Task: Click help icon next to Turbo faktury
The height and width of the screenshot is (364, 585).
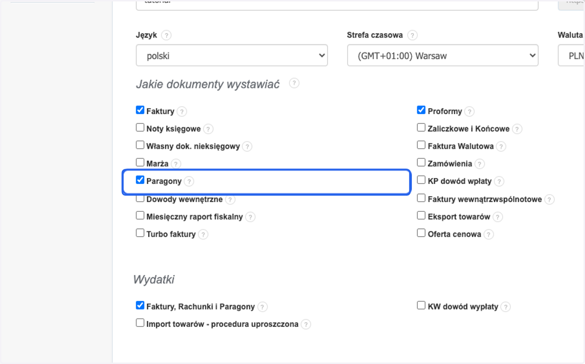Action: click(x=203, y=235)
